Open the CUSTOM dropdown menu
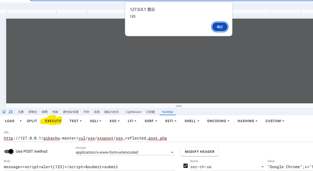 pyautogui.click(x=275, y=121)
